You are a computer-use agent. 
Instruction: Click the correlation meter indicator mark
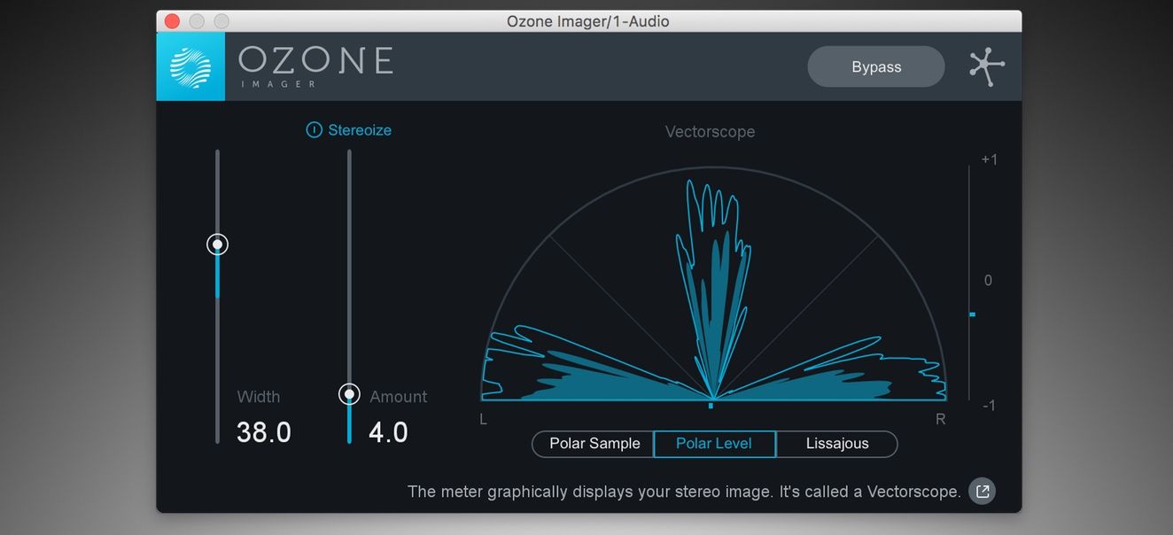coord(972,314)
